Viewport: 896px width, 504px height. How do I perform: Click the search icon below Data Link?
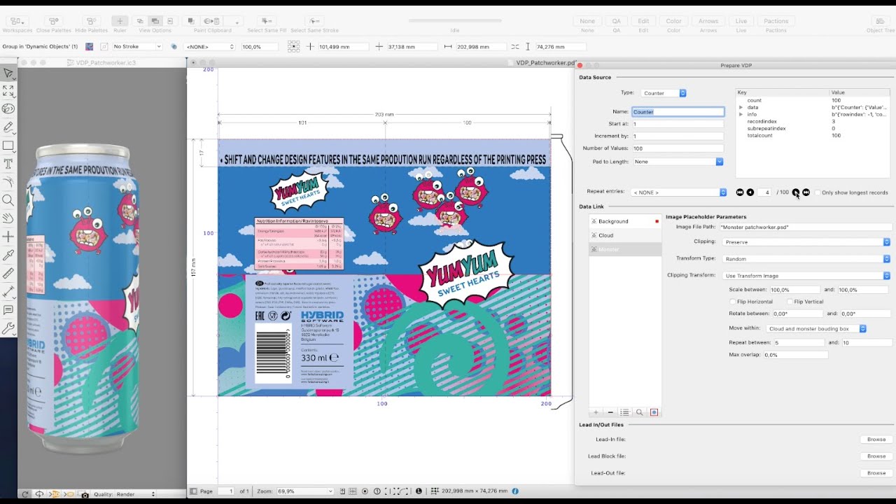click(x=640, y=412)
